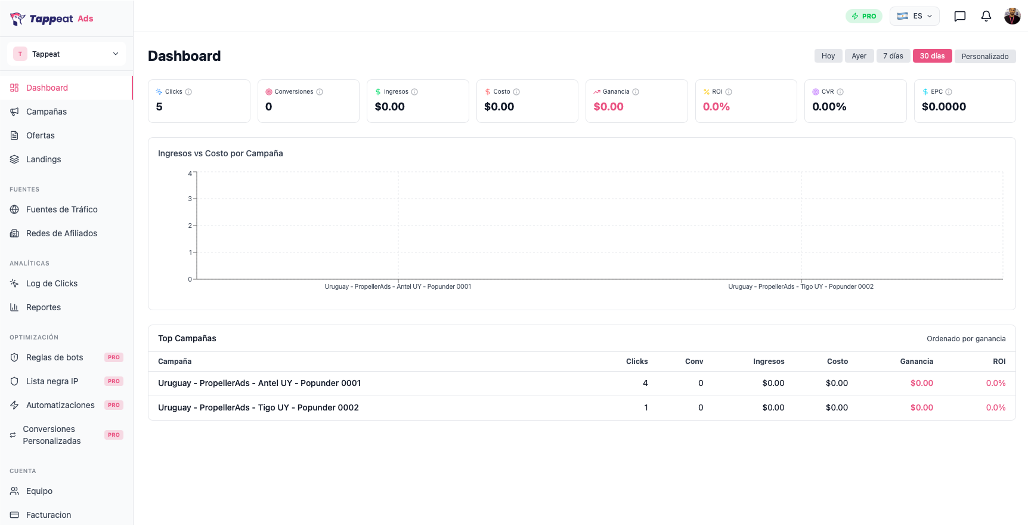Image resolution: width=1028 pixels, height=525 pixels.
Task: Click the green PRO badge button
Action: click(x=863, y=16)
